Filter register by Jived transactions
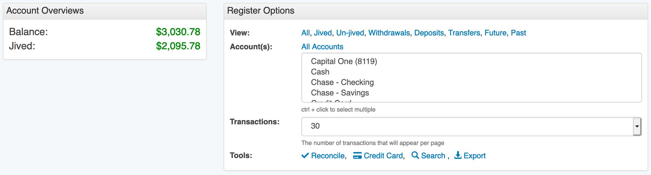The width and height of the screenshot is (651, 175). 323,33
